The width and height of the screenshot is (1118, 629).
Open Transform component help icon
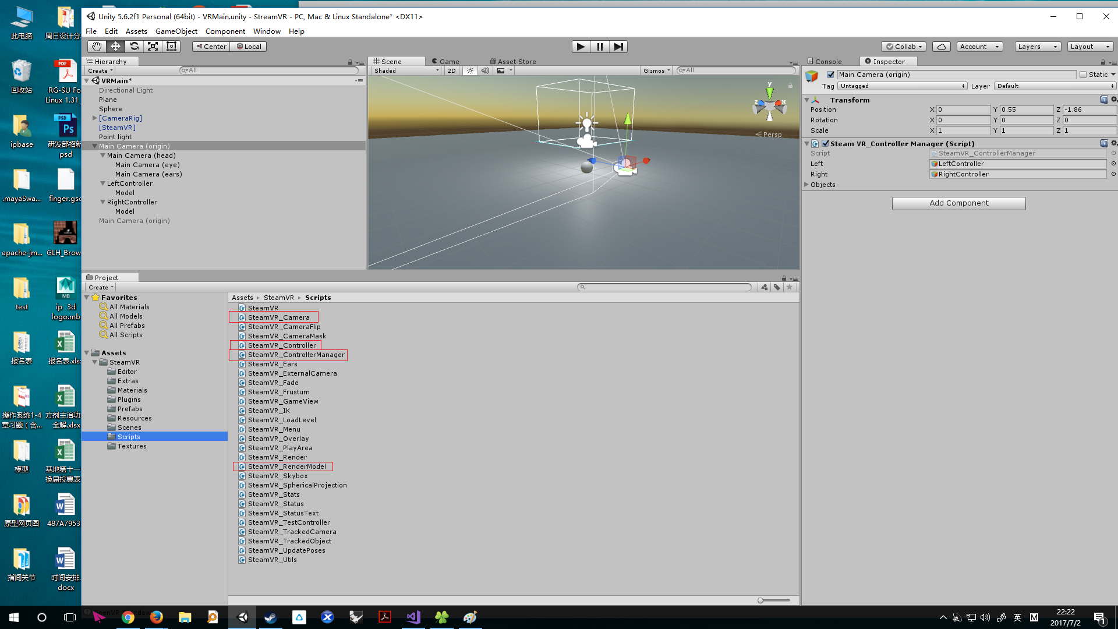[x=1104, y=100]
